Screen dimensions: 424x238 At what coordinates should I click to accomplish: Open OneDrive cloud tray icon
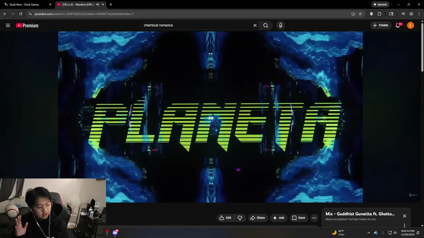pos(376,233)
